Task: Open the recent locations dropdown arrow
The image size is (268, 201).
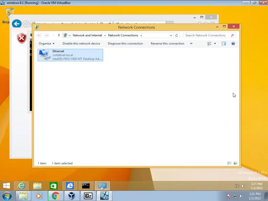Action: click(53, 35)
